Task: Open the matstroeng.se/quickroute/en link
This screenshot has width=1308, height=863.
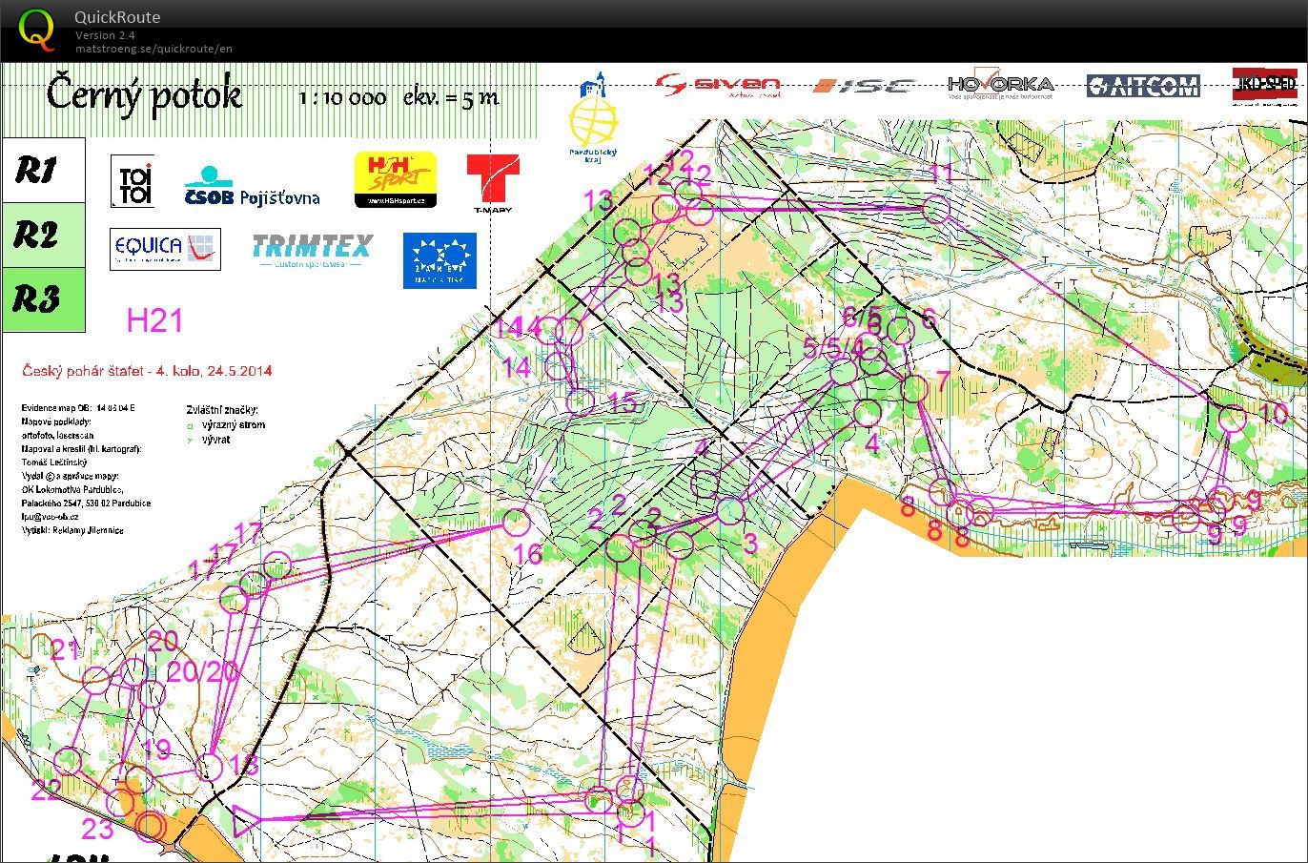Action: [x=153, y=49]
